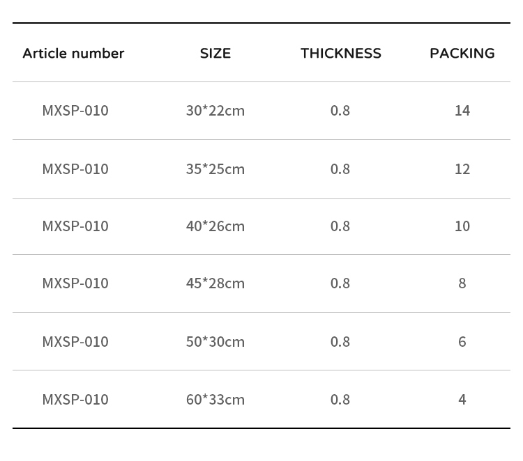The image size is (523, 461).
Task: Select the 60*33cm size cell
Action: pyautogui.click(x=215, y=400)
